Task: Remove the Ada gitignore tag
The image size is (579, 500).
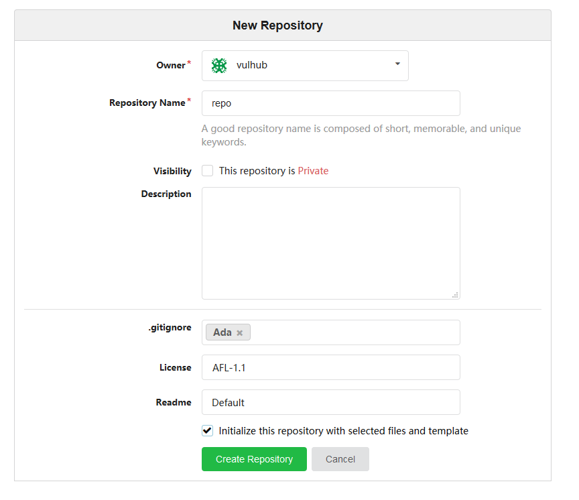Action: point(240,332)
